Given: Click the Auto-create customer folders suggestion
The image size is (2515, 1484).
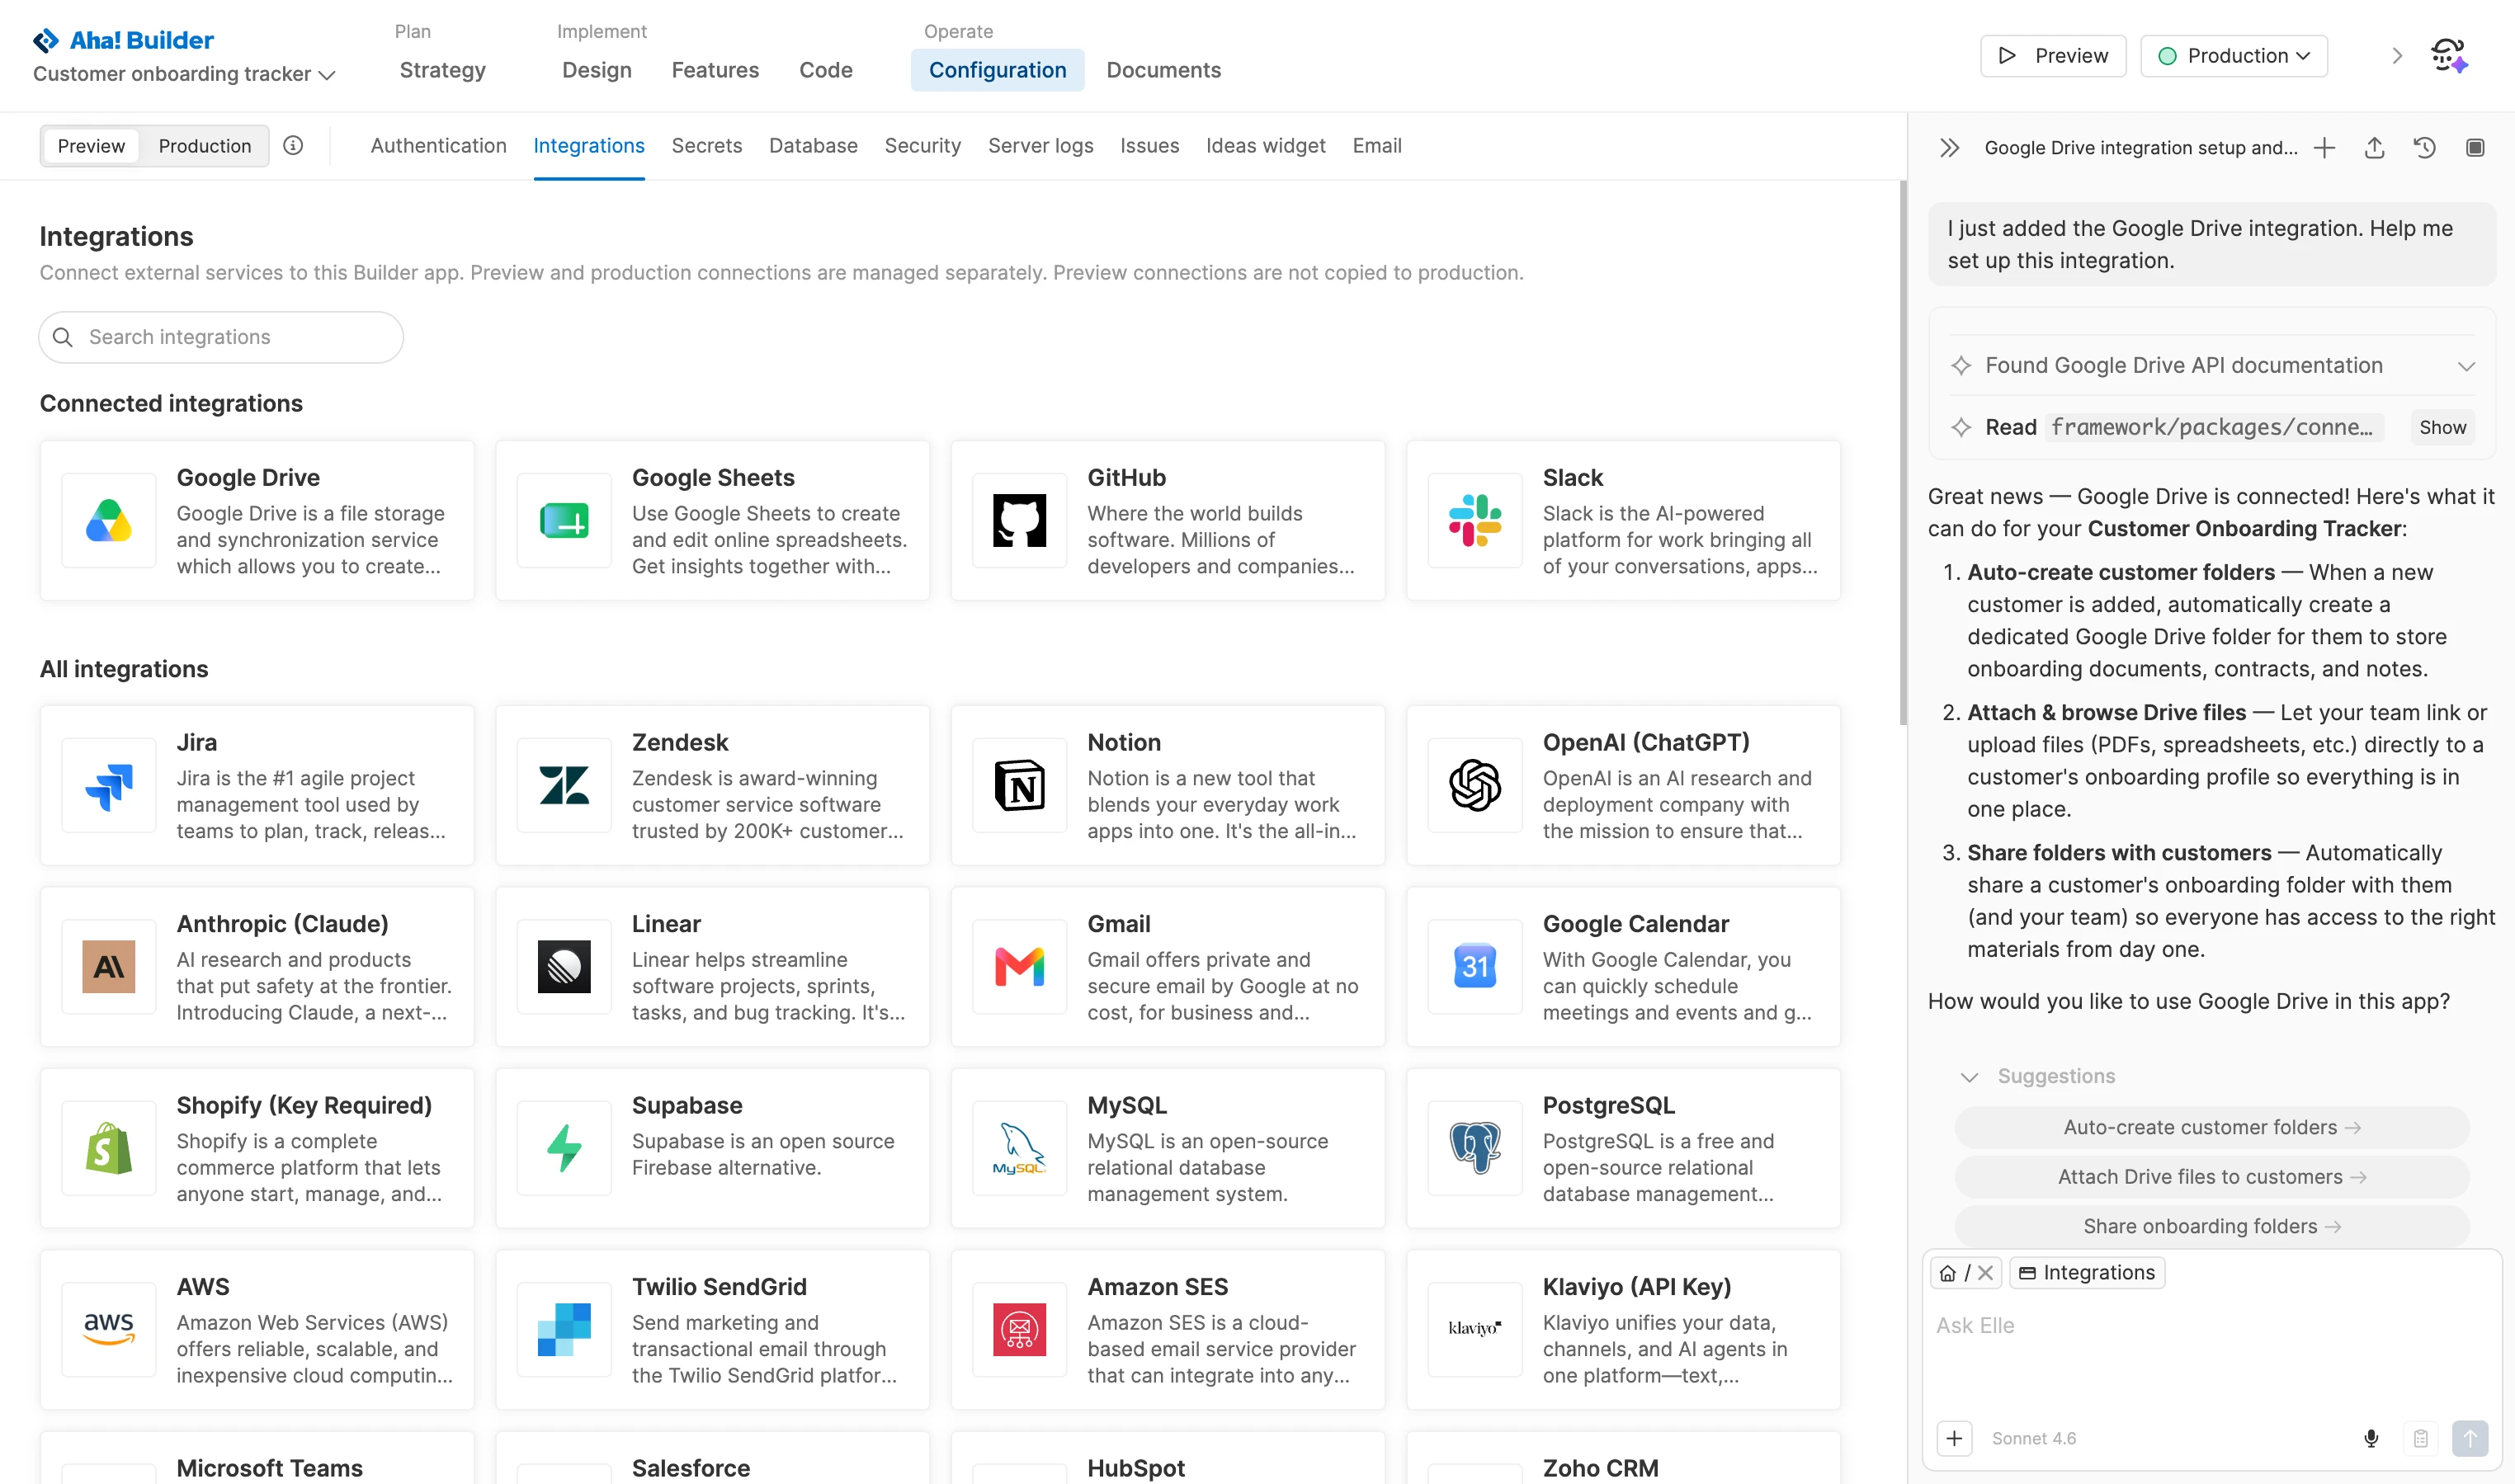Looking at the screenshot, I should coord(2211,1127).
